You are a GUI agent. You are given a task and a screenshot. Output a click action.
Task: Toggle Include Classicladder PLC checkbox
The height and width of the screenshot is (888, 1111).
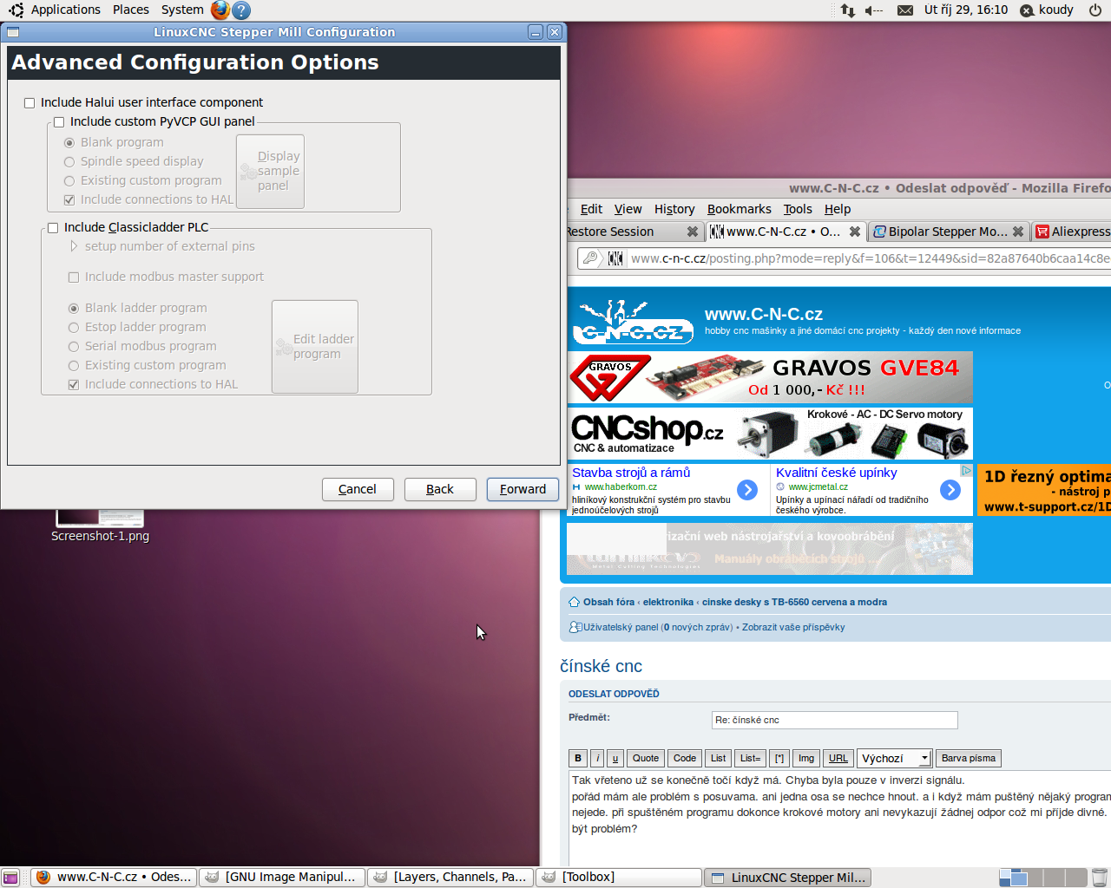tap(53, 228)
